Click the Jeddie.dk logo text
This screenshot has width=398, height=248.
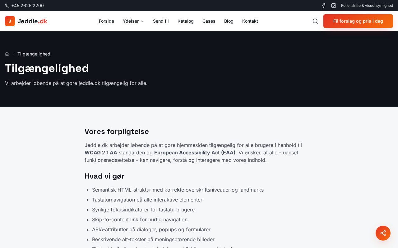click(x=32, y=21)
